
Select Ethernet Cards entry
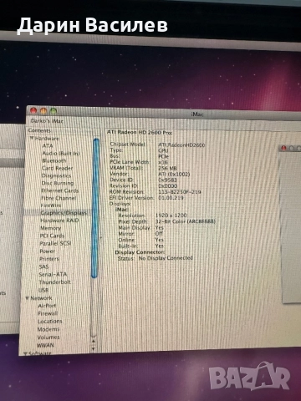pyautogui.click(x=59, y=190)
